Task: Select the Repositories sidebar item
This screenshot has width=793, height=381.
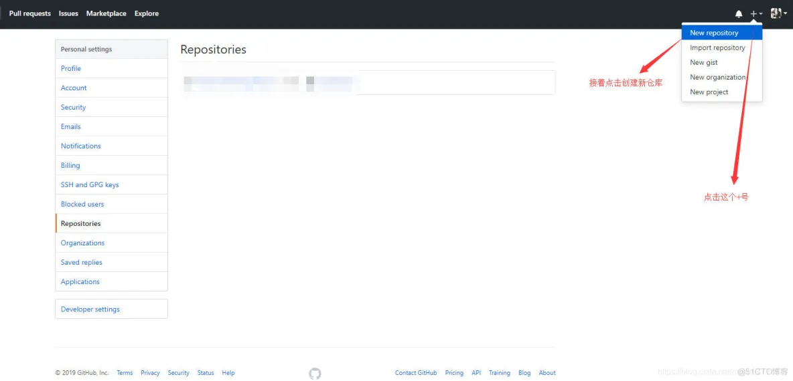Action: (81, 224)
